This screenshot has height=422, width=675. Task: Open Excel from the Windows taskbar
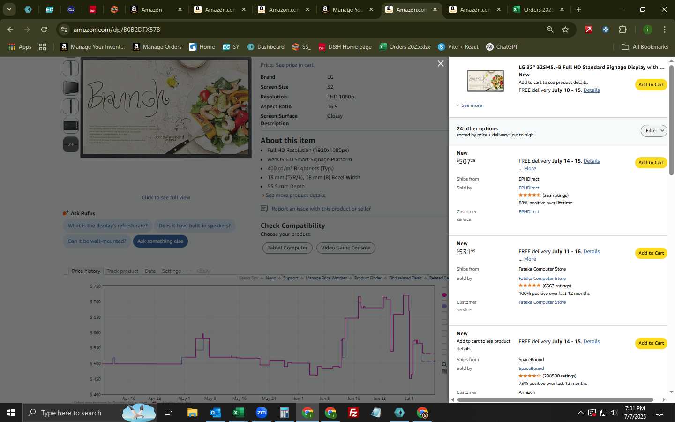point(238,413)
